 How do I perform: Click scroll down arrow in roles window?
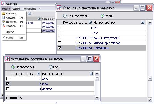pos(150,100)
